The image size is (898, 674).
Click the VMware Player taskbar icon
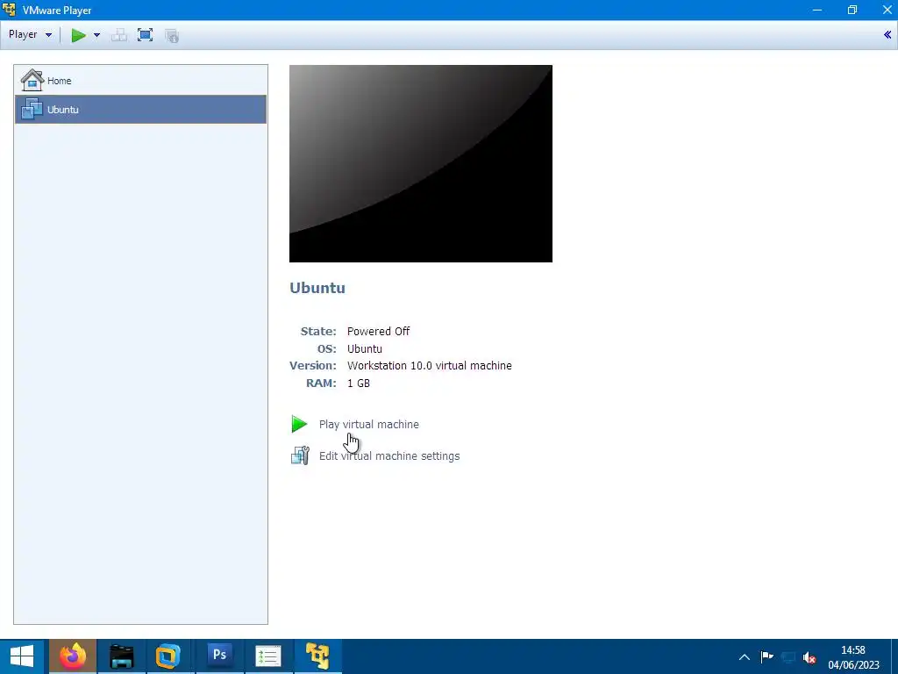point(317,656)
